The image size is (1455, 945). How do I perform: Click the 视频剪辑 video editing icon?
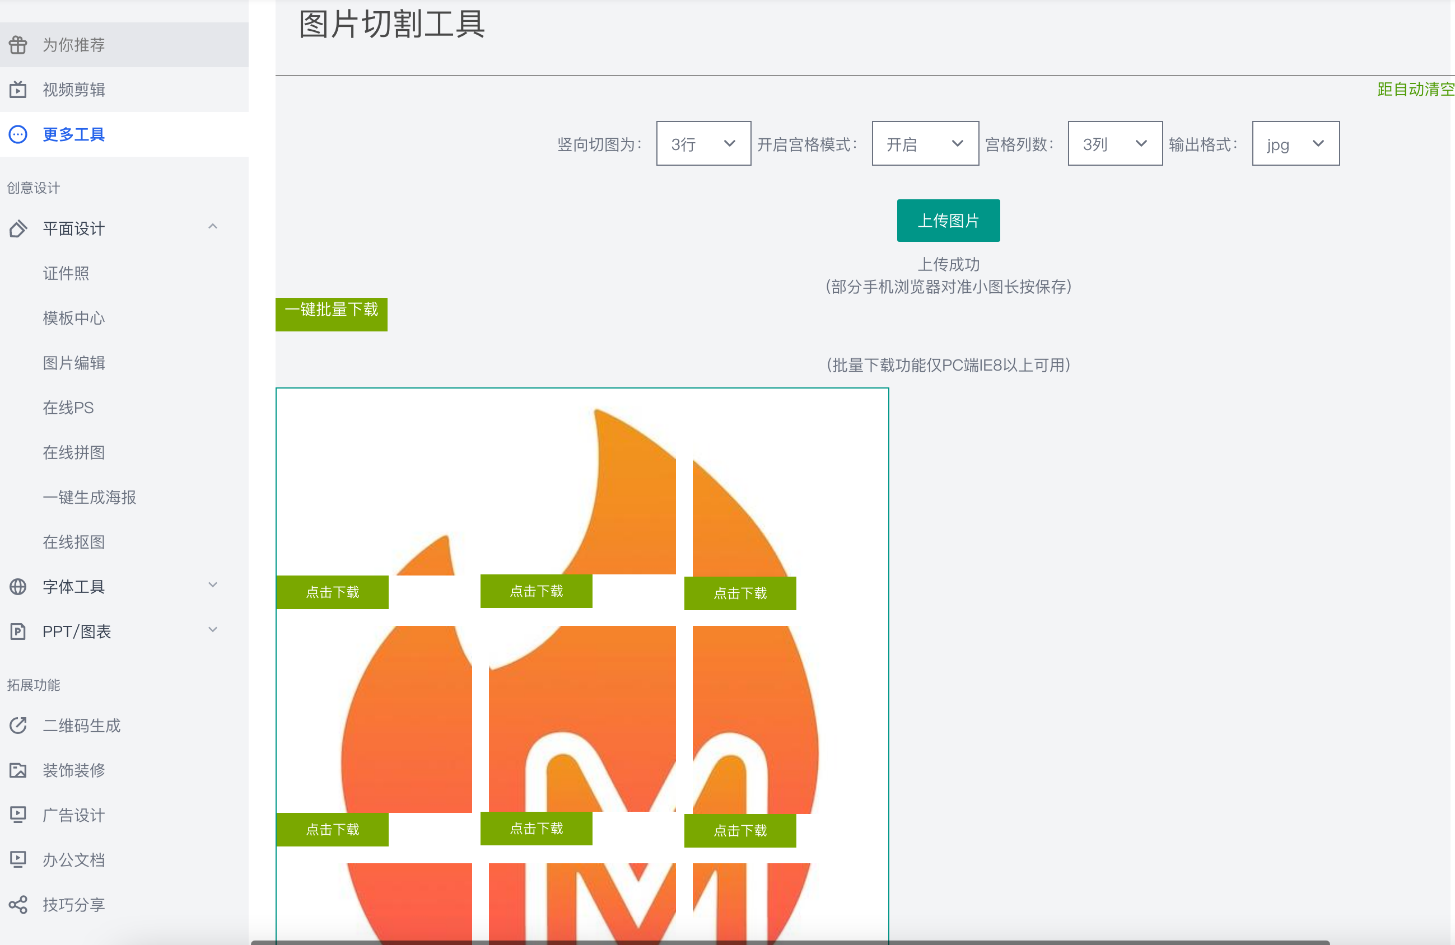pos(18,89)
